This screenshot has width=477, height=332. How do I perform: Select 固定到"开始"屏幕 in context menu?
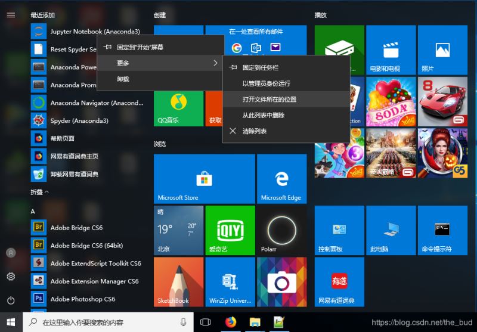160,47
